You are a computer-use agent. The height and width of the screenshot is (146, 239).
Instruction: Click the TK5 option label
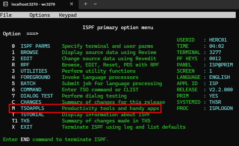pos(25,121)
